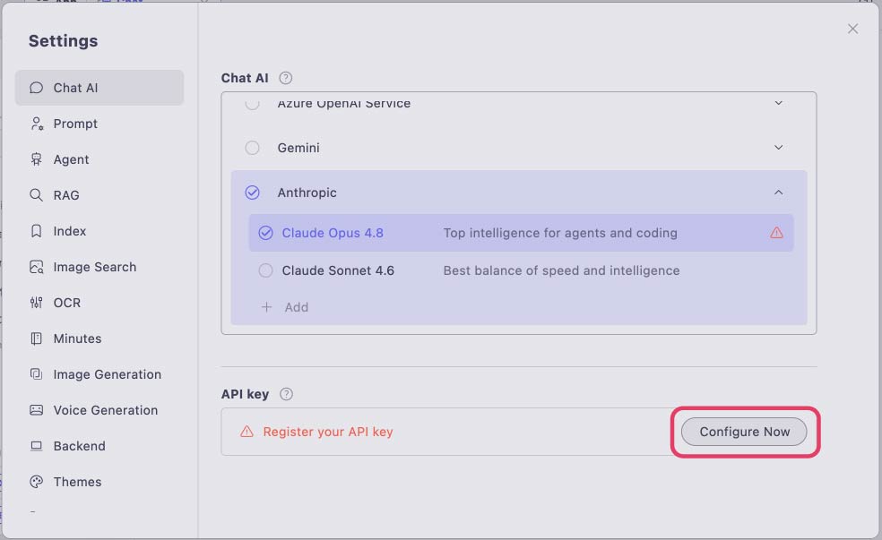
Task: Select the Claude Opus 4.8 model radio
Action: tap(265, 233)
